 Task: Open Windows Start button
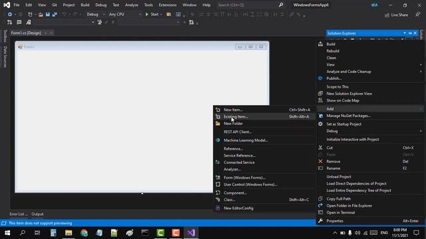click(x=7, y=233)
